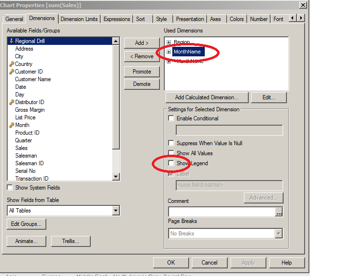Click the Available Fields scrollbar thumb
The image size is (358, 276).
(116, 97)
